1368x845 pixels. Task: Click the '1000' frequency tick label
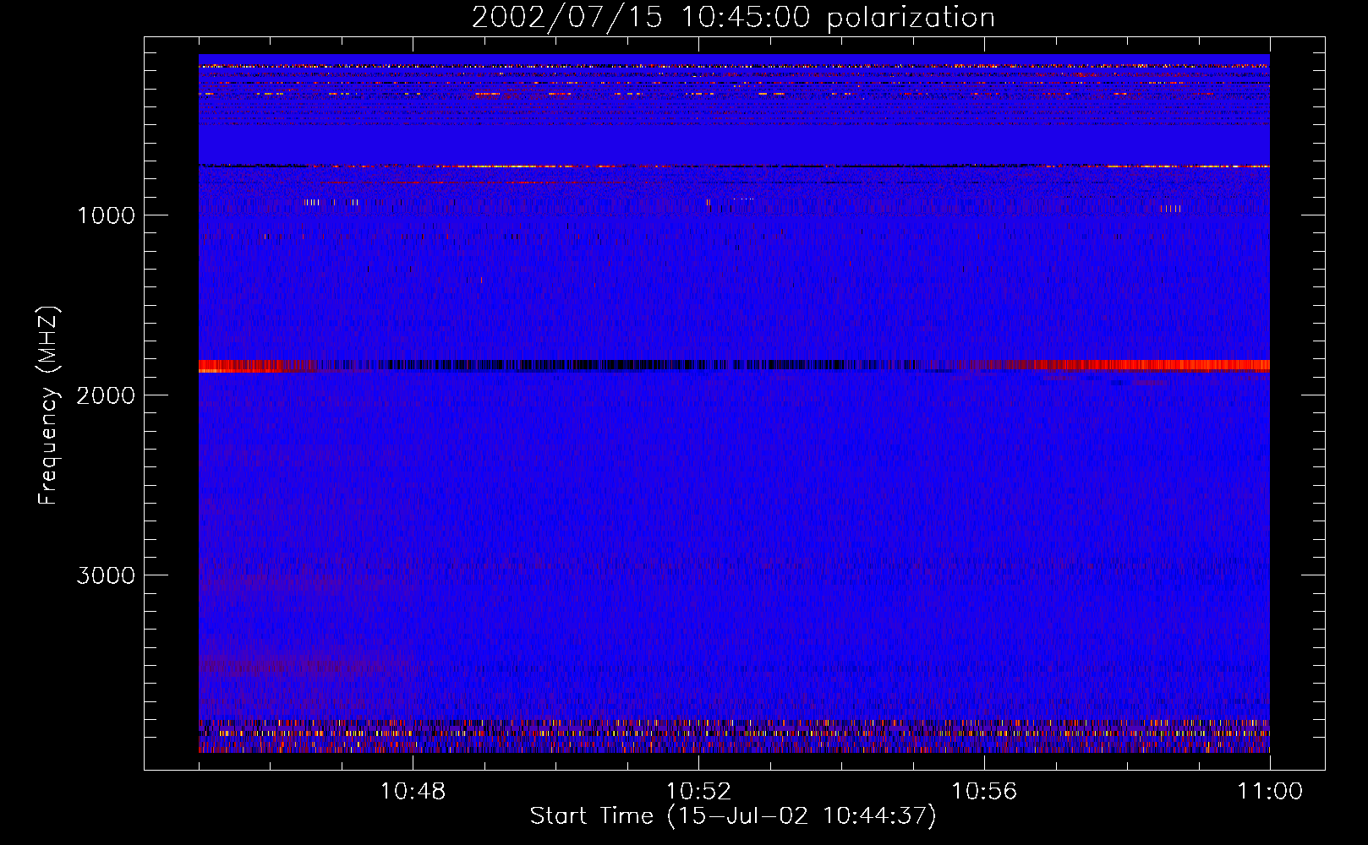point(106,215)
